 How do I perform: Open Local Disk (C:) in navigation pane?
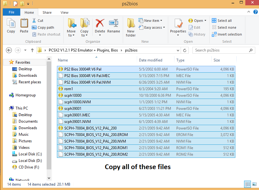(x=27, y=154)
